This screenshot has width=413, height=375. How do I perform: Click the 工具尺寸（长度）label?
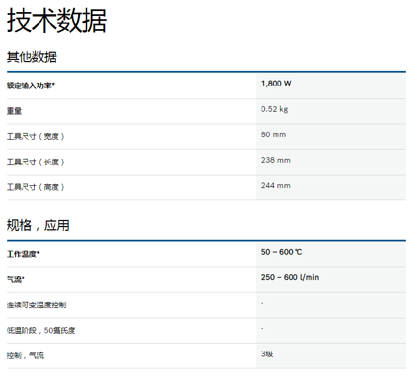tap(36, 162)
